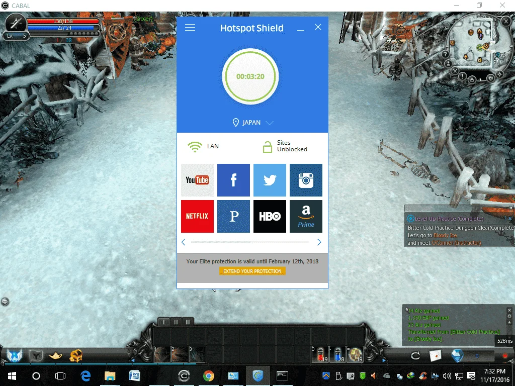Open the Netflix tile
515x386 pixels.
click(x=197, y=216)
